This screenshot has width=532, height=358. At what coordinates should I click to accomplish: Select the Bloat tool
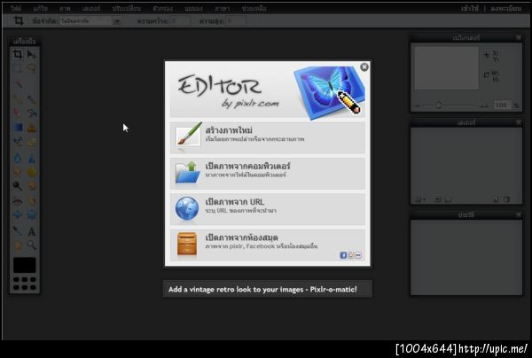18,215
